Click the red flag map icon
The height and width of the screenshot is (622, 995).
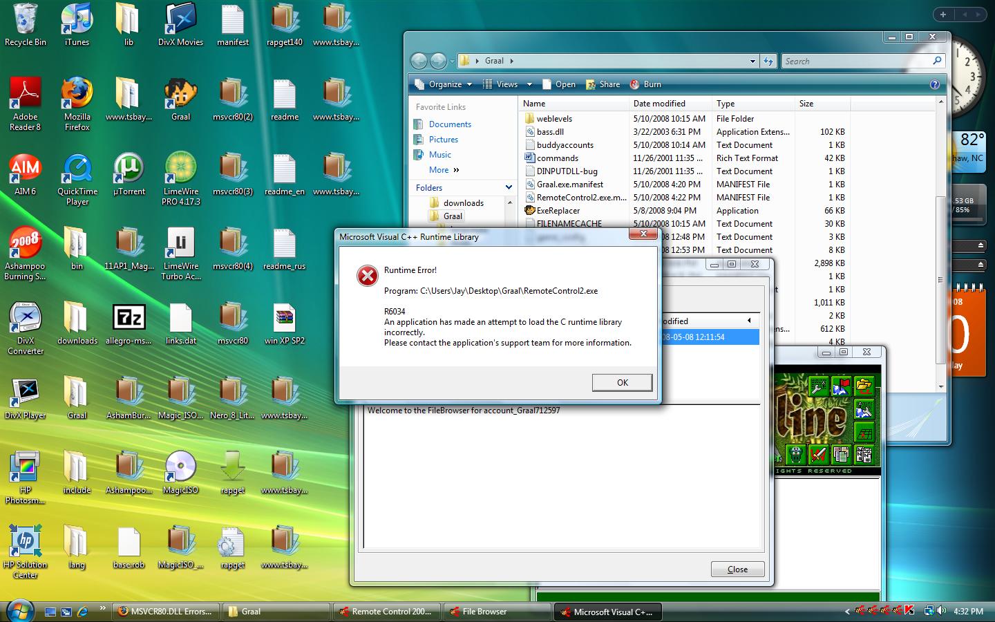click(x=841, y=386)
